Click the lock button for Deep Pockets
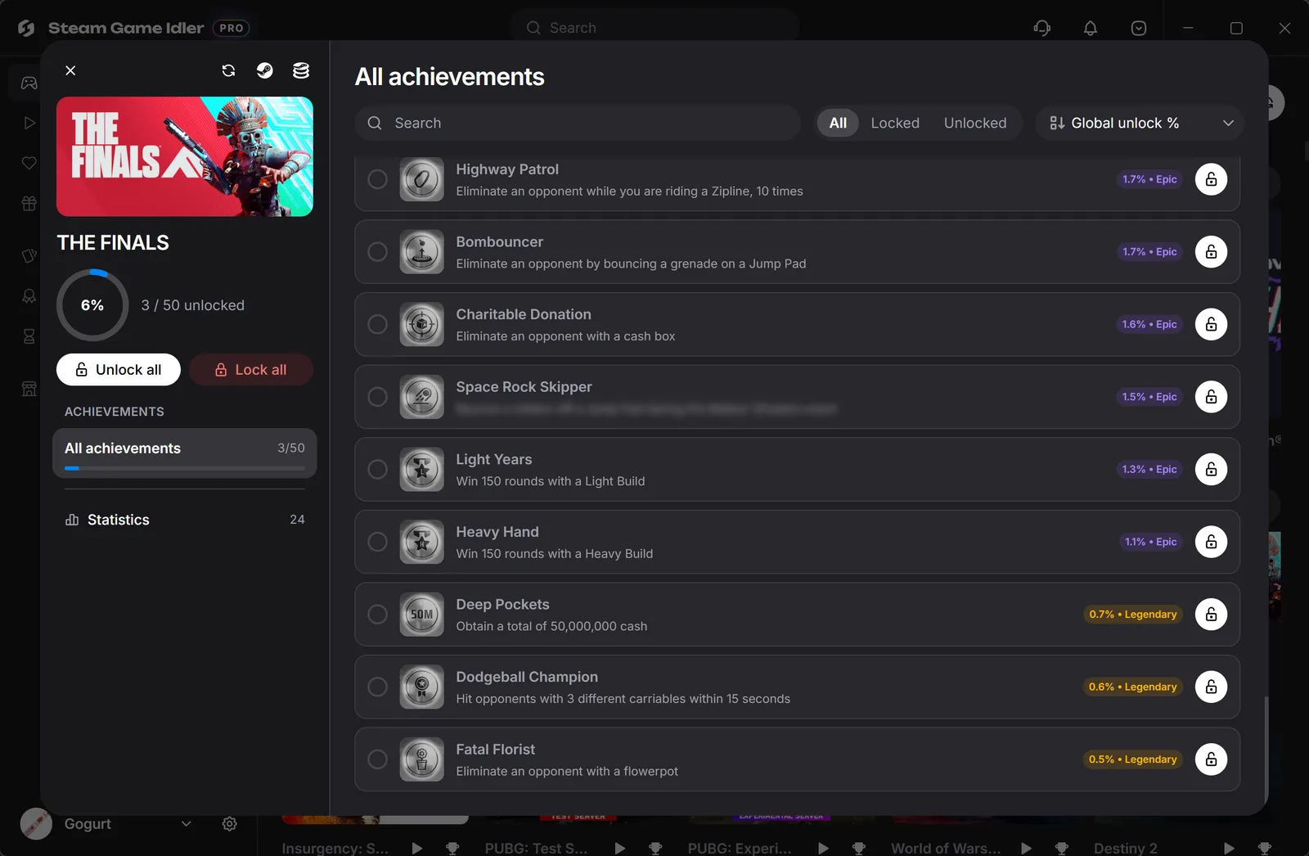This screenshot has width=1309, height=856. 1211,615
